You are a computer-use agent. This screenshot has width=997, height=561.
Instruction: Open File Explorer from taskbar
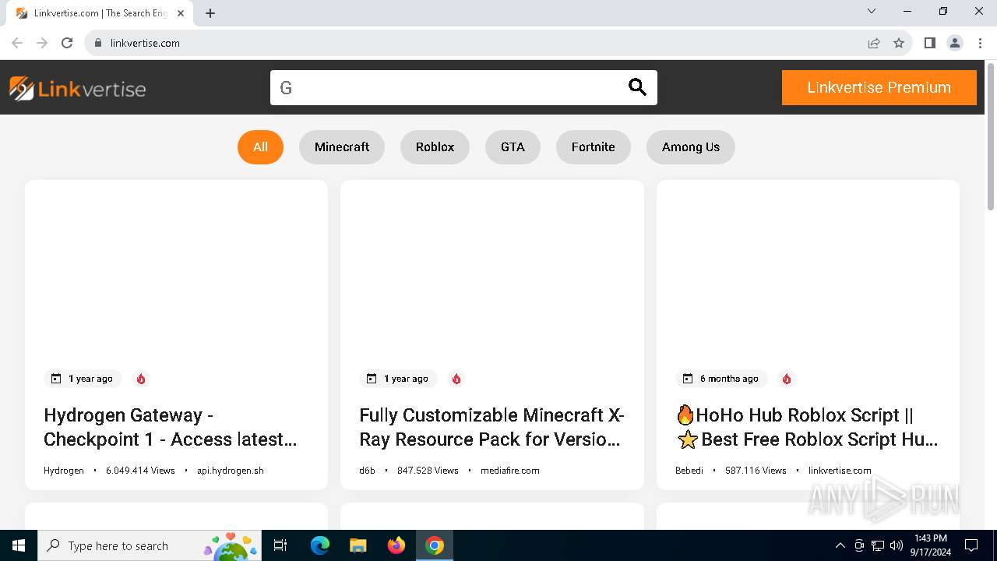[358, 545]
